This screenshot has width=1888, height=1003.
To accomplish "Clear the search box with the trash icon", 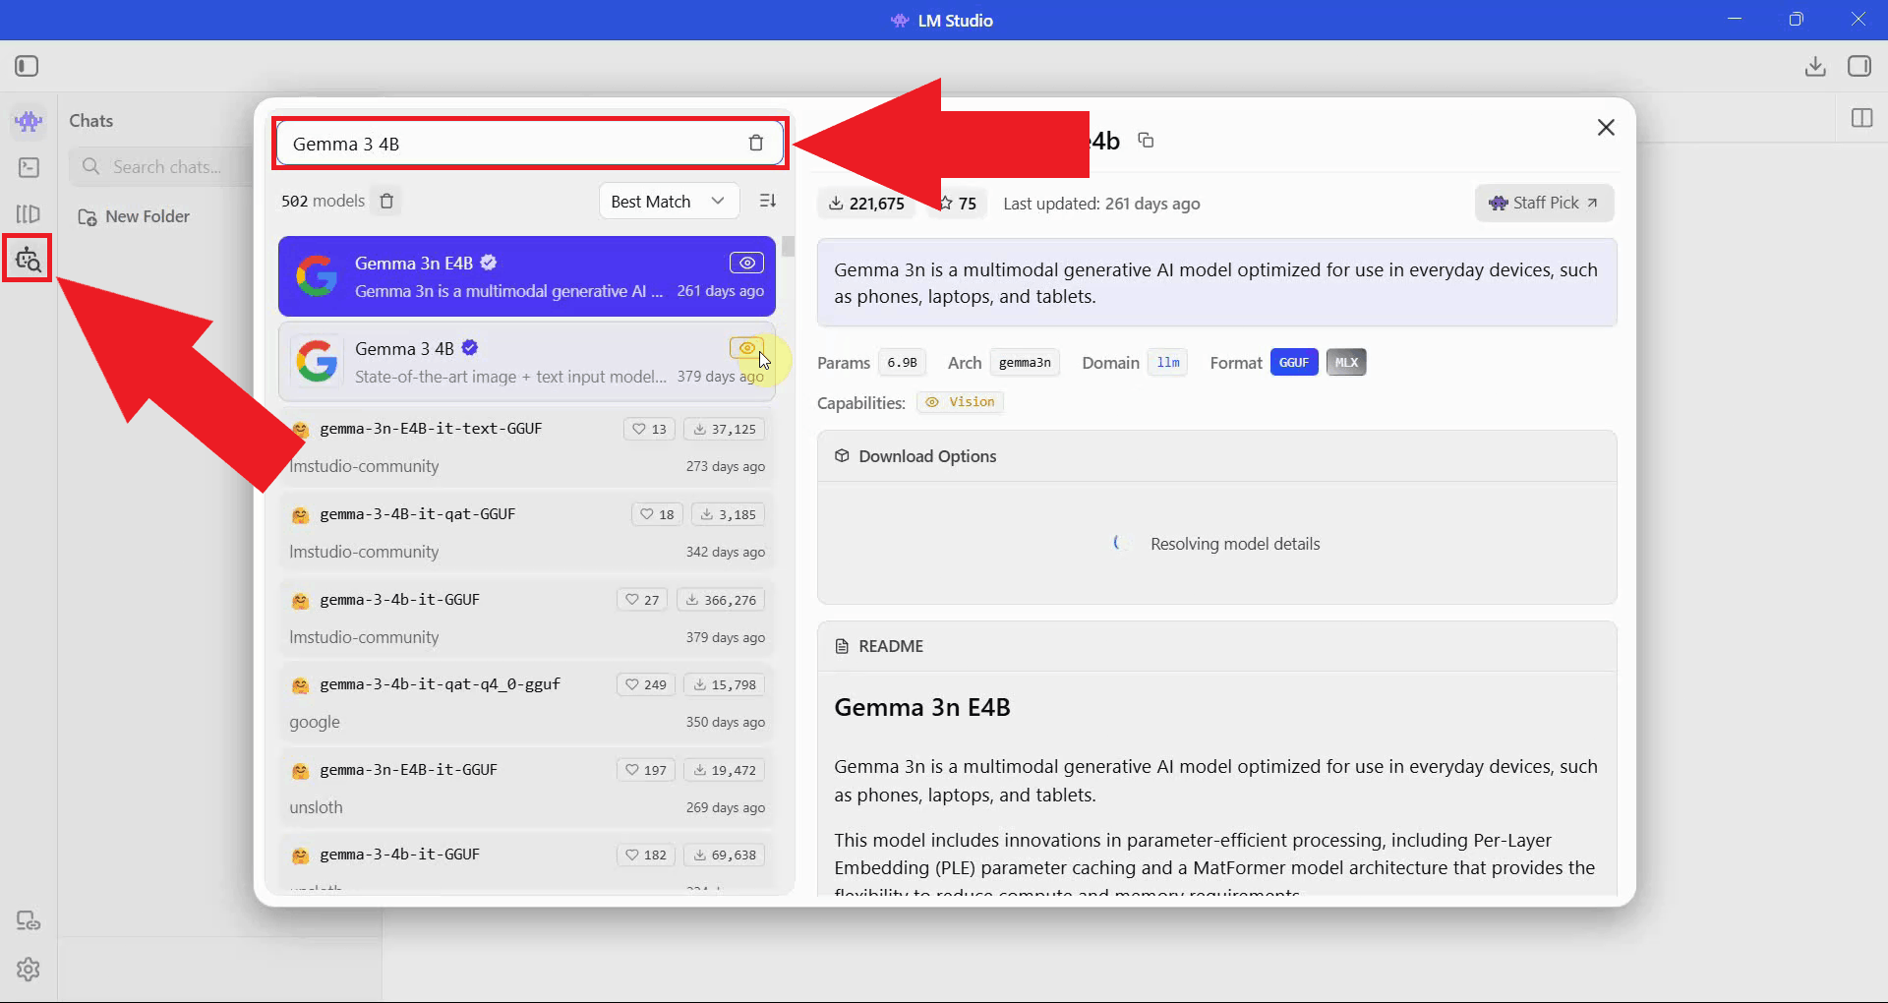I will [755, 143].
